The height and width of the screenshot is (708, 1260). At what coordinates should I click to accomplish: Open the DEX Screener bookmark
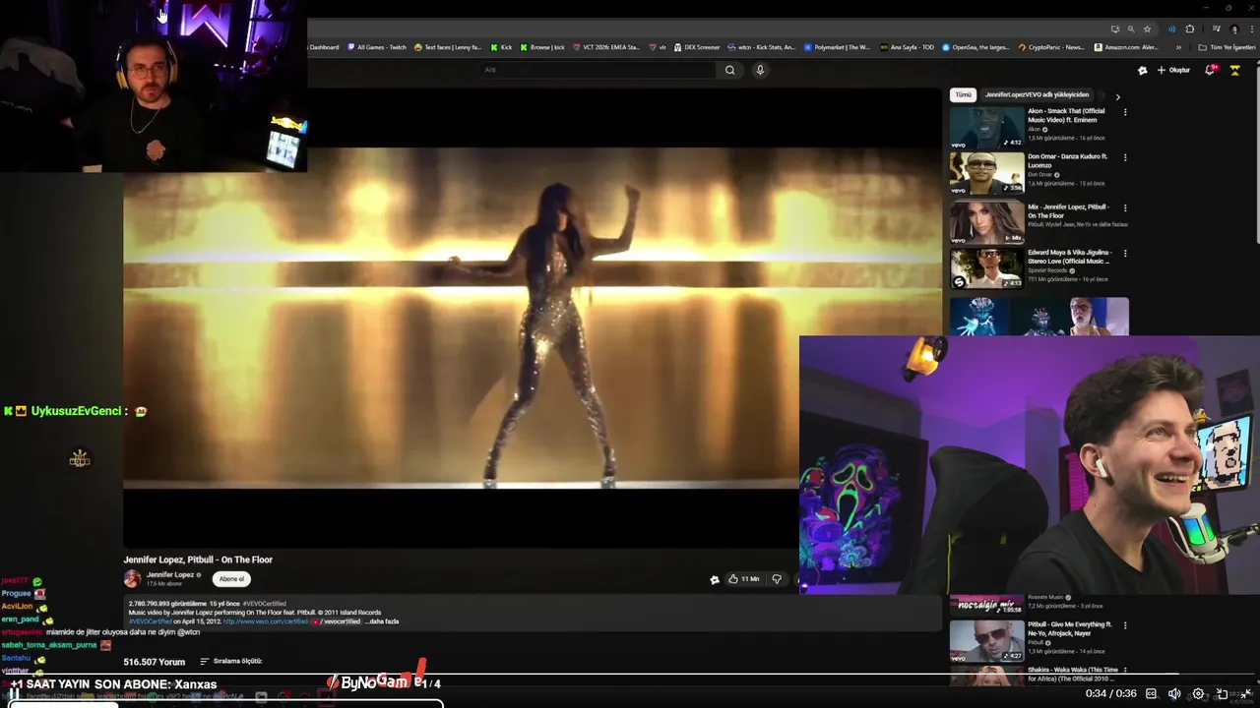[697, 47]
